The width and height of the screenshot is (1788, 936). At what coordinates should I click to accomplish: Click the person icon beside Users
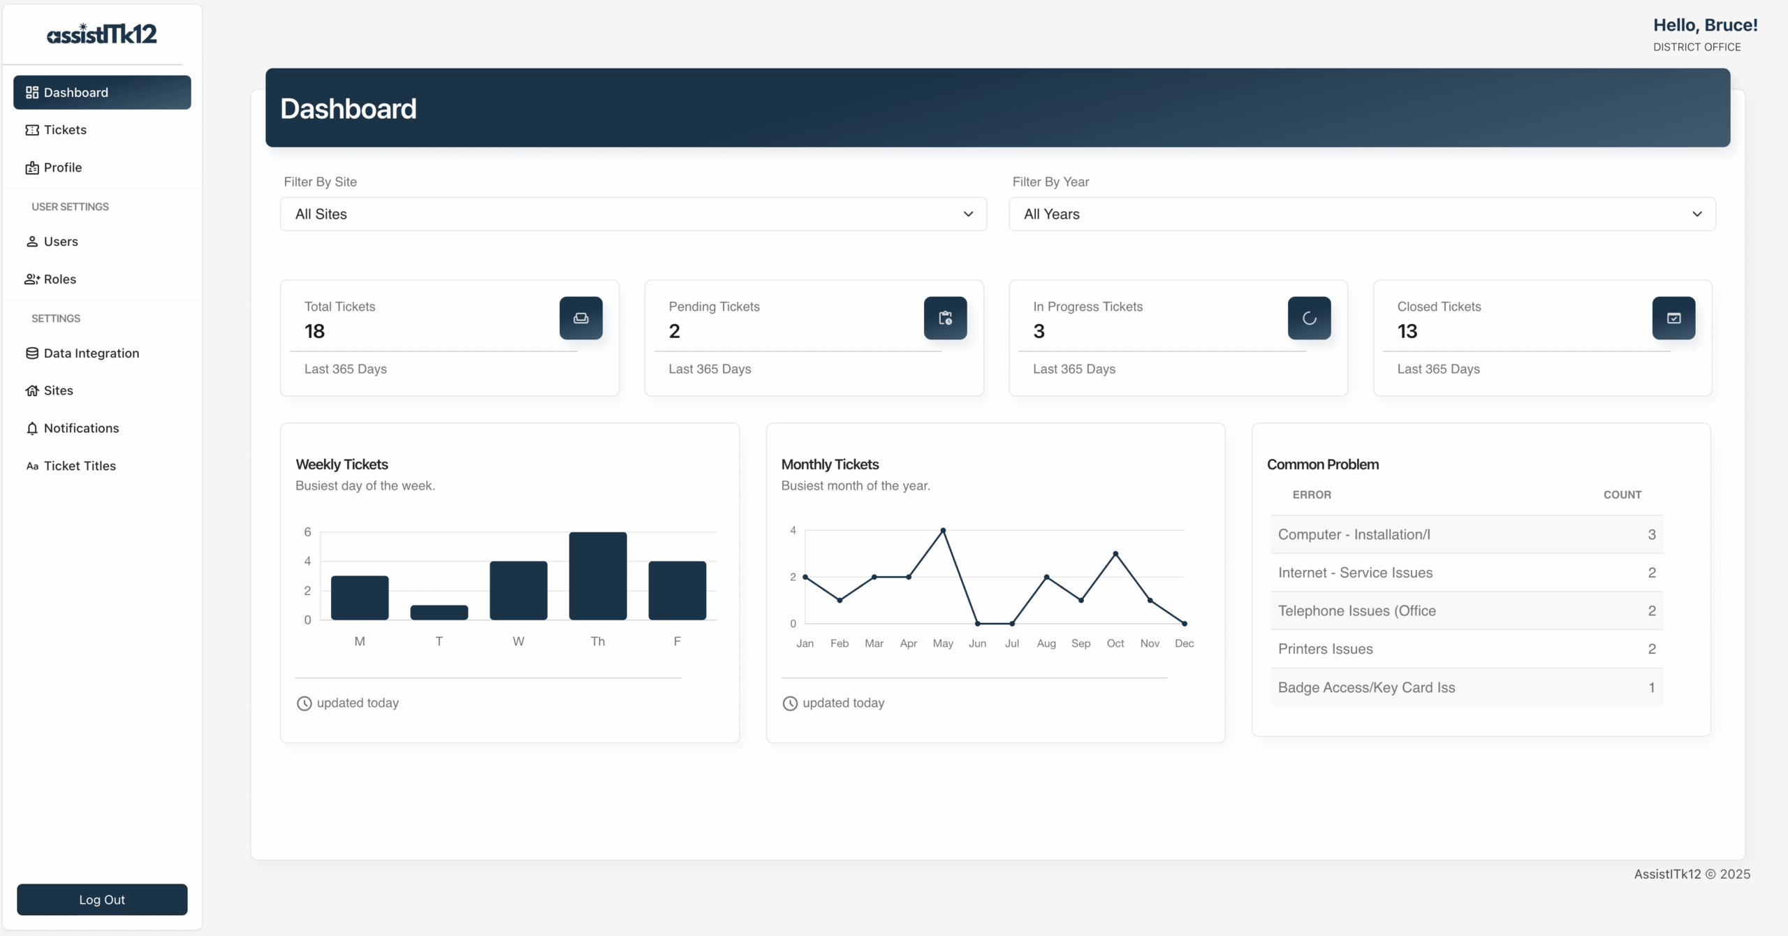coord(32,242)
